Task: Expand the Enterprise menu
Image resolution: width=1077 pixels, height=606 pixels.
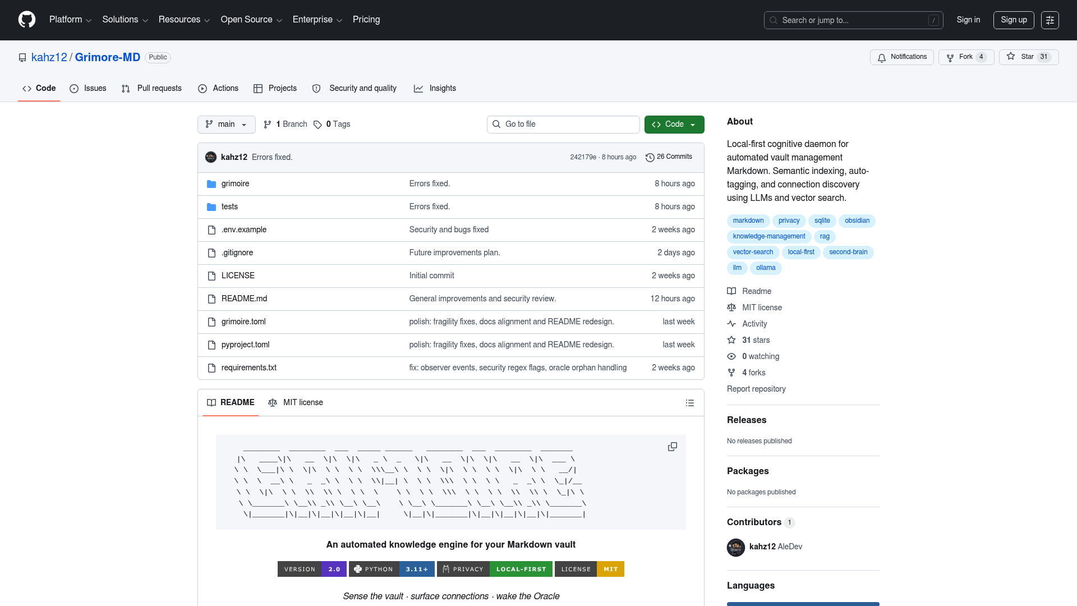Action: pos(317,20)
